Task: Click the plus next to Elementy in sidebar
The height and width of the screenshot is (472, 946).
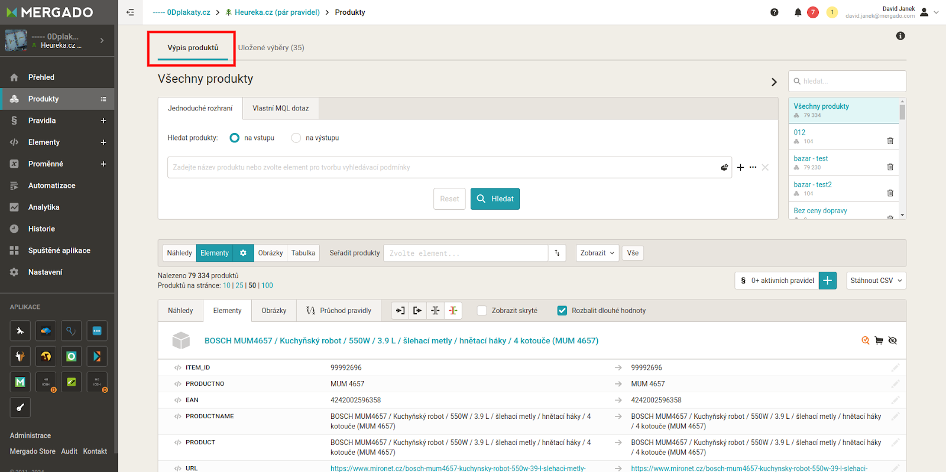Action: (103, 142)
